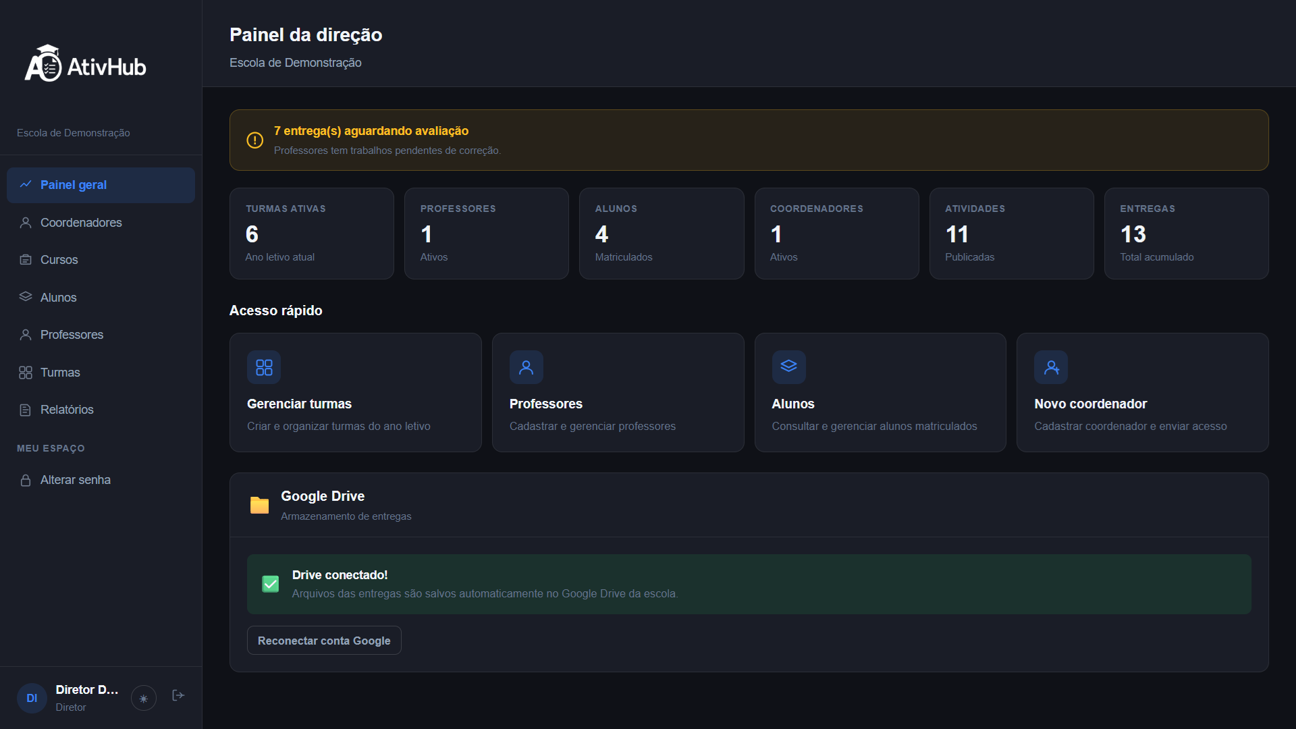
Task: Click the Google Drive folder icon
Action: point(260,505)
